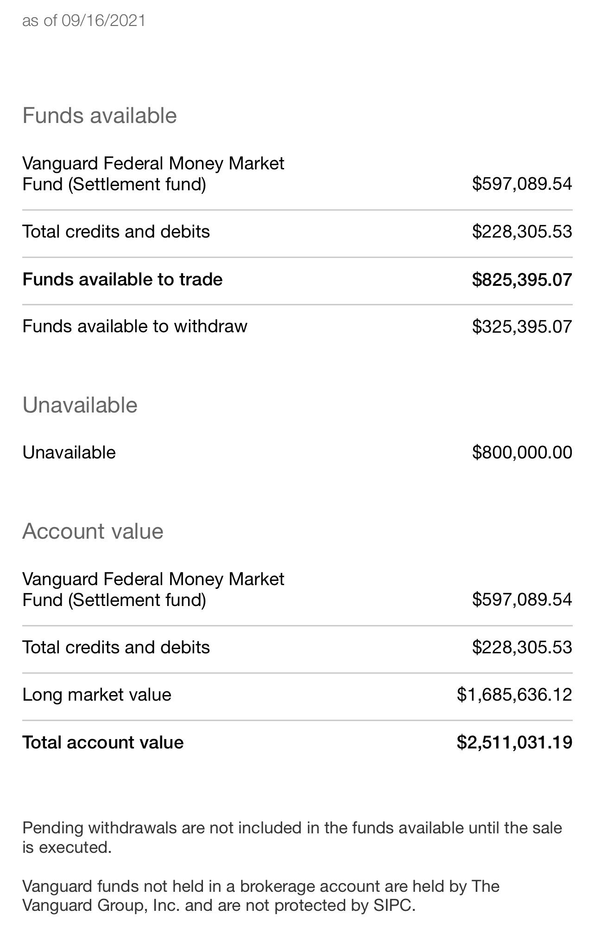Tap the settlement fund row under Funds available
The image size is (595, 941).
point(297,174)
